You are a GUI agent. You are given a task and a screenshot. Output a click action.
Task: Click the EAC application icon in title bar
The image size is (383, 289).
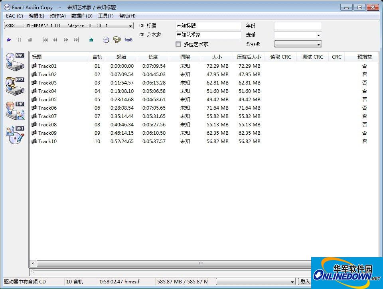7,7
